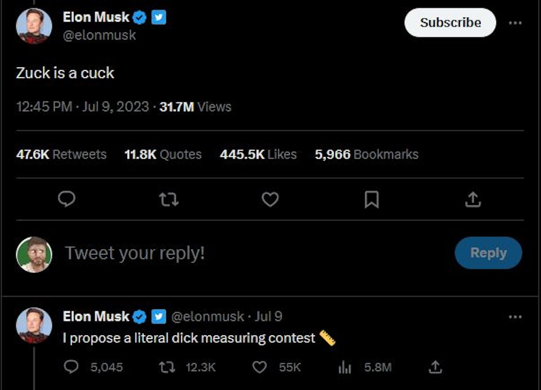
Task: Share the main tweet via upload icon
Action: pyautogui.click(x=473, y=199)
